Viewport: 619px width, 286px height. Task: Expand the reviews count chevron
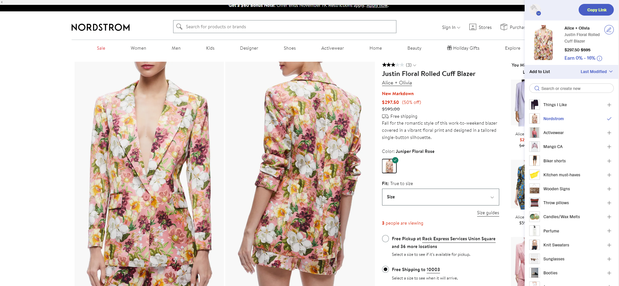tap(415, 65)
